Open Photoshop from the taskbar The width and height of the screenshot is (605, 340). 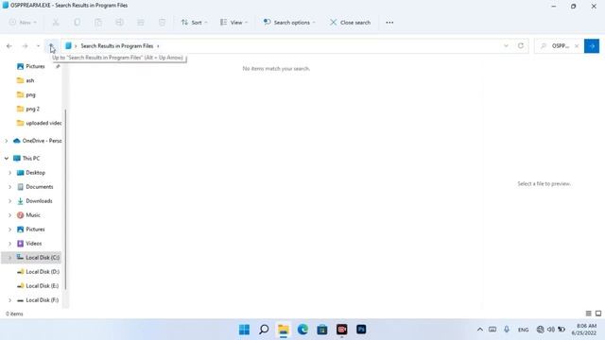[361, 330]
